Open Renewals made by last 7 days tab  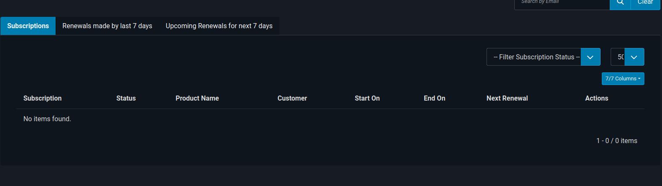[107, 26]
